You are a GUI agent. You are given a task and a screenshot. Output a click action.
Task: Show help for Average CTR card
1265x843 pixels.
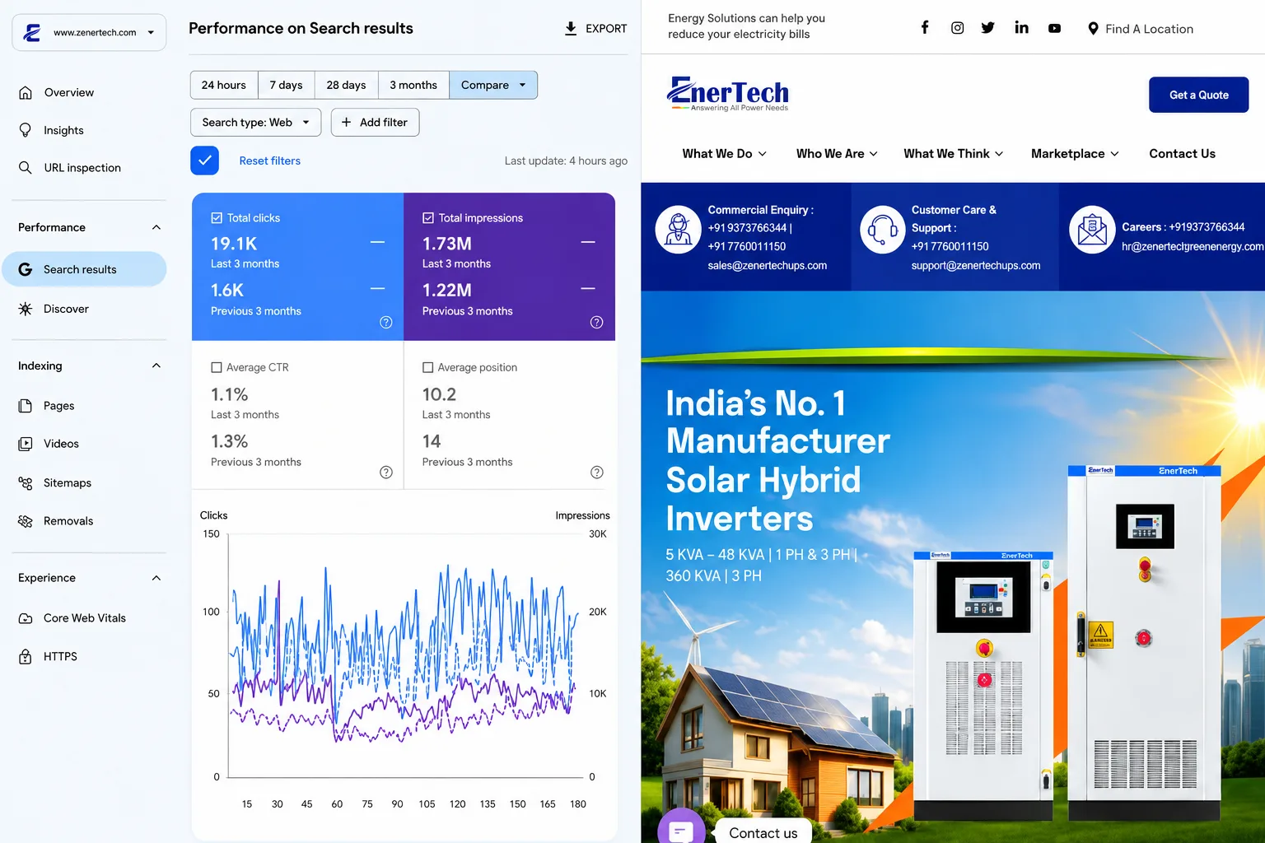tap(386, 472)
